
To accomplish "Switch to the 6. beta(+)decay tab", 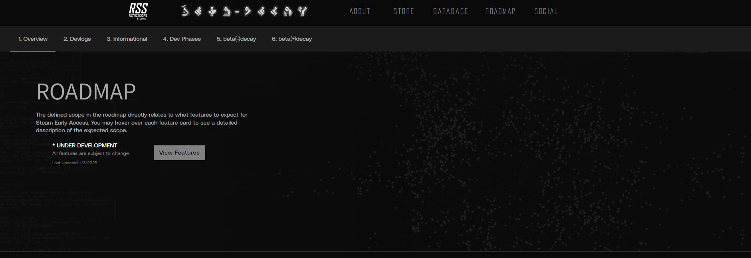I will pyautogui.click(x=292, y=39).
